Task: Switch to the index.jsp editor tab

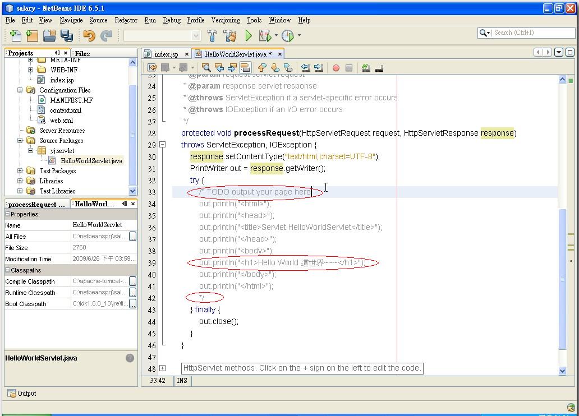Action: (x=166, y=54)
